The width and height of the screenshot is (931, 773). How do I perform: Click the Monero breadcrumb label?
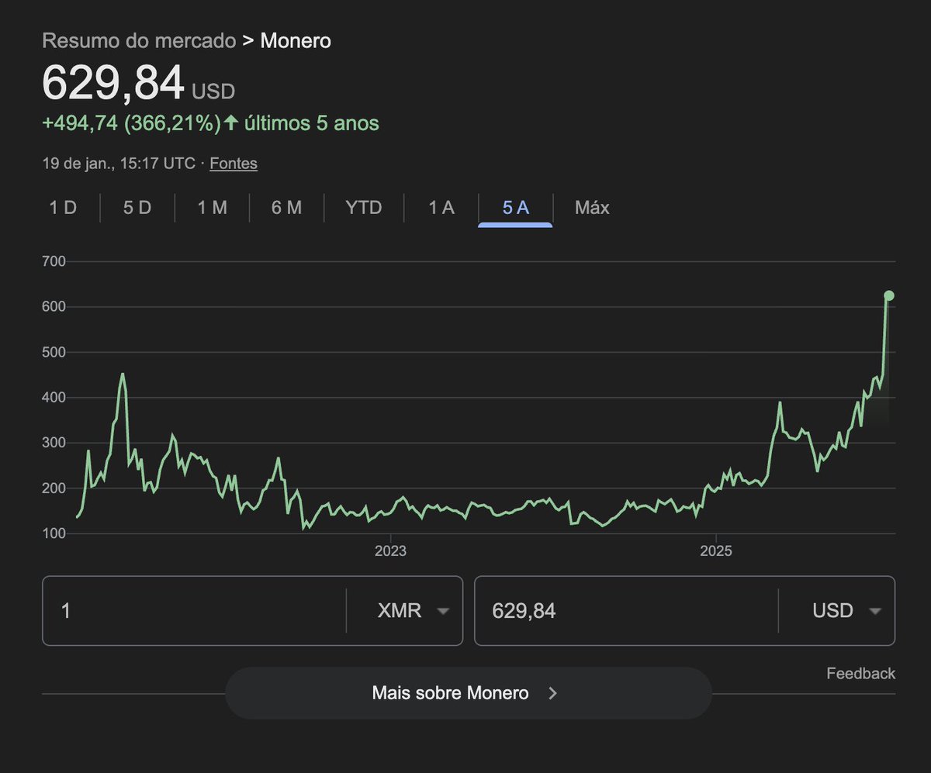(296, 40)
